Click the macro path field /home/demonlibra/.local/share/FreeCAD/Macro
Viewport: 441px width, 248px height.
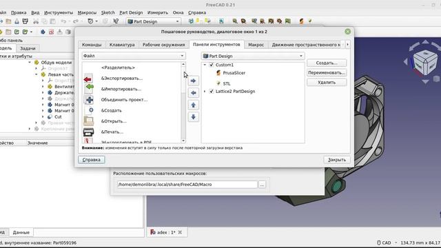pos(187,185)
